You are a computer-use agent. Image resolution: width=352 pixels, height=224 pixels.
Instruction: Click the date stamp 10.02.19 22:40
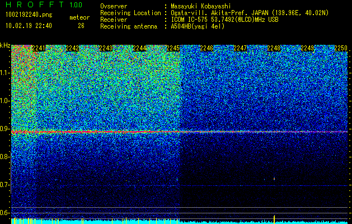29,26
